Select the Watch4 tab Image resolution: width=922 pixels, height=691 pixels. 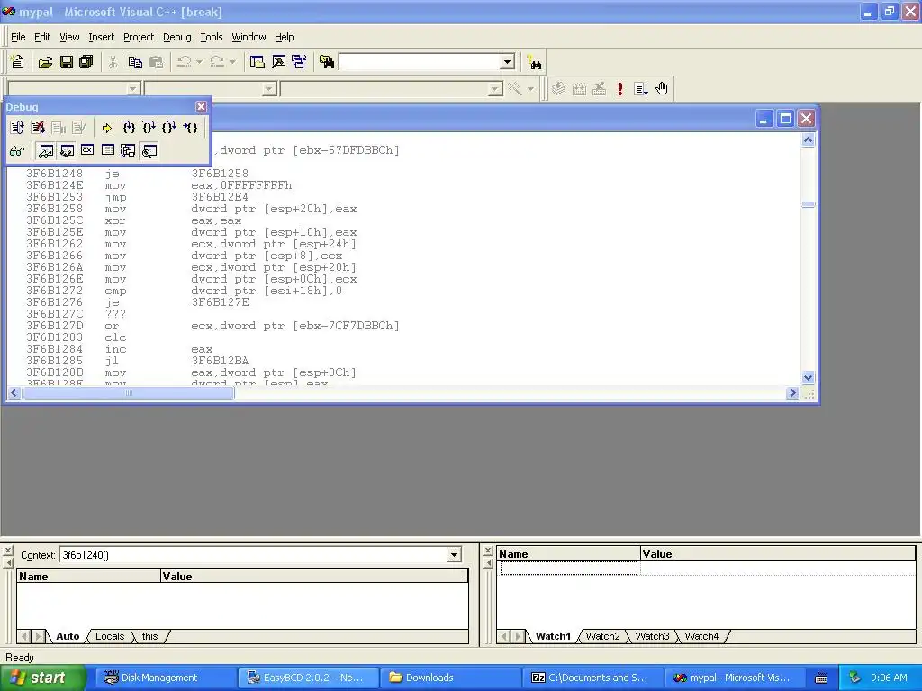(x=701, y=636)
